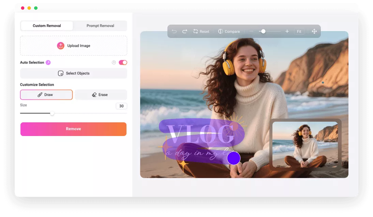
Task: Zoom in using the plus icon
Action: [287, 31]
